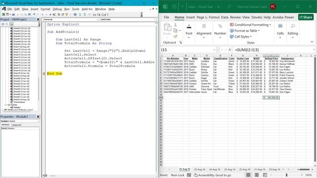317x178 pixels.
Task: Open Excel Number group
Action: (220, 31)
